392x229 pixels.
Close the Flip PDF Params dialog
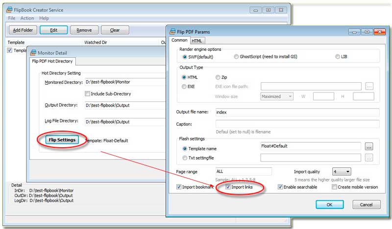[380, 32]
